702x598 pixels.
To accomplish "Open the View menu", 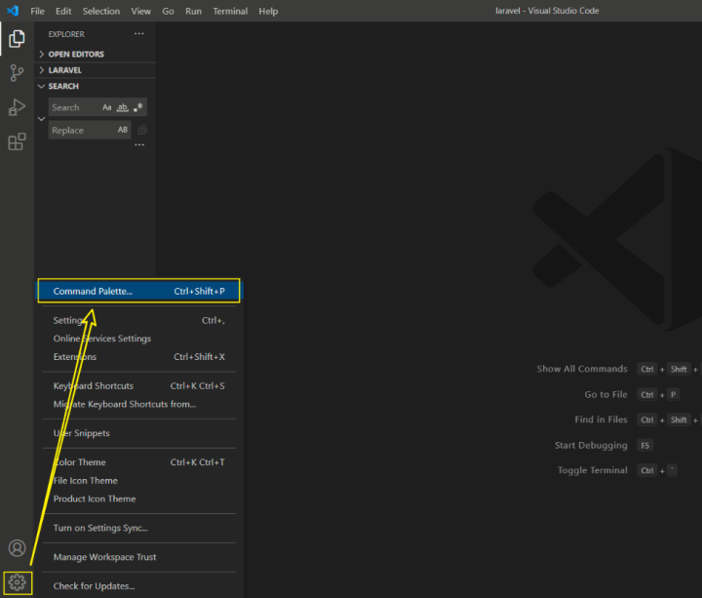I will [x=140, y=11].
